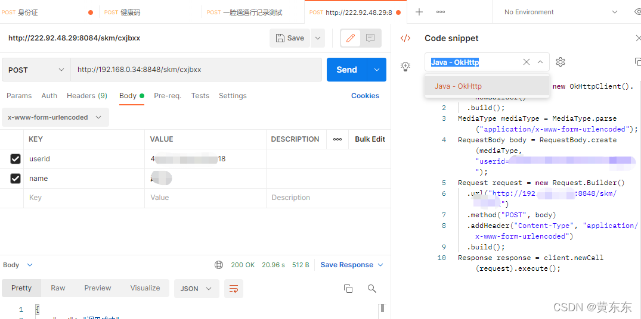Select the Preview response view
641x319 pixels.
98,288
